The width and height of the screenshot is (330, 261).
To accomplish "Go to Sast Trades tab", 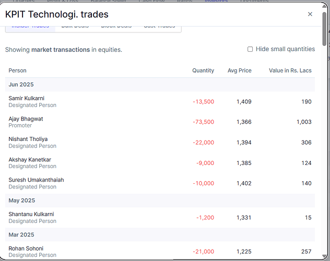I will 159,27.
